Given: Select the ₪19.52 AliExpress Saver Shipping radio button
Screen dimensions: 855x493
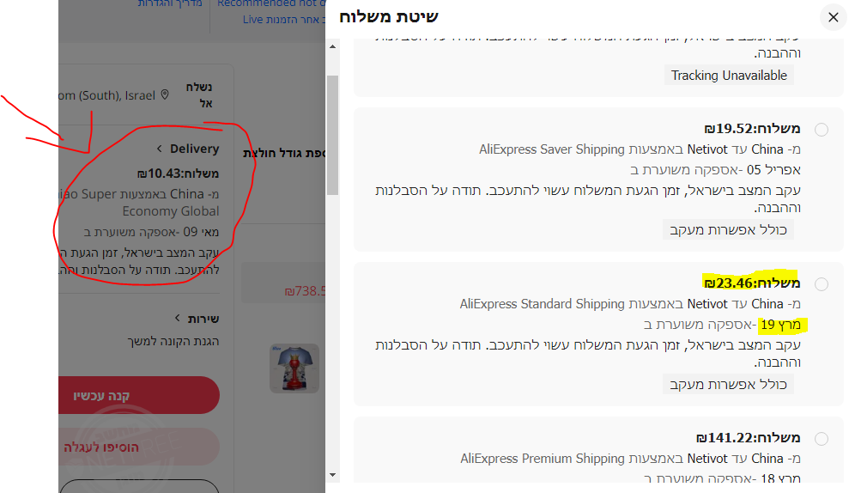Looking at the screenshot, I should 822,130.
